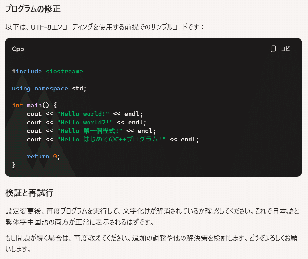Click the プログラムの修正 heading

33,9
